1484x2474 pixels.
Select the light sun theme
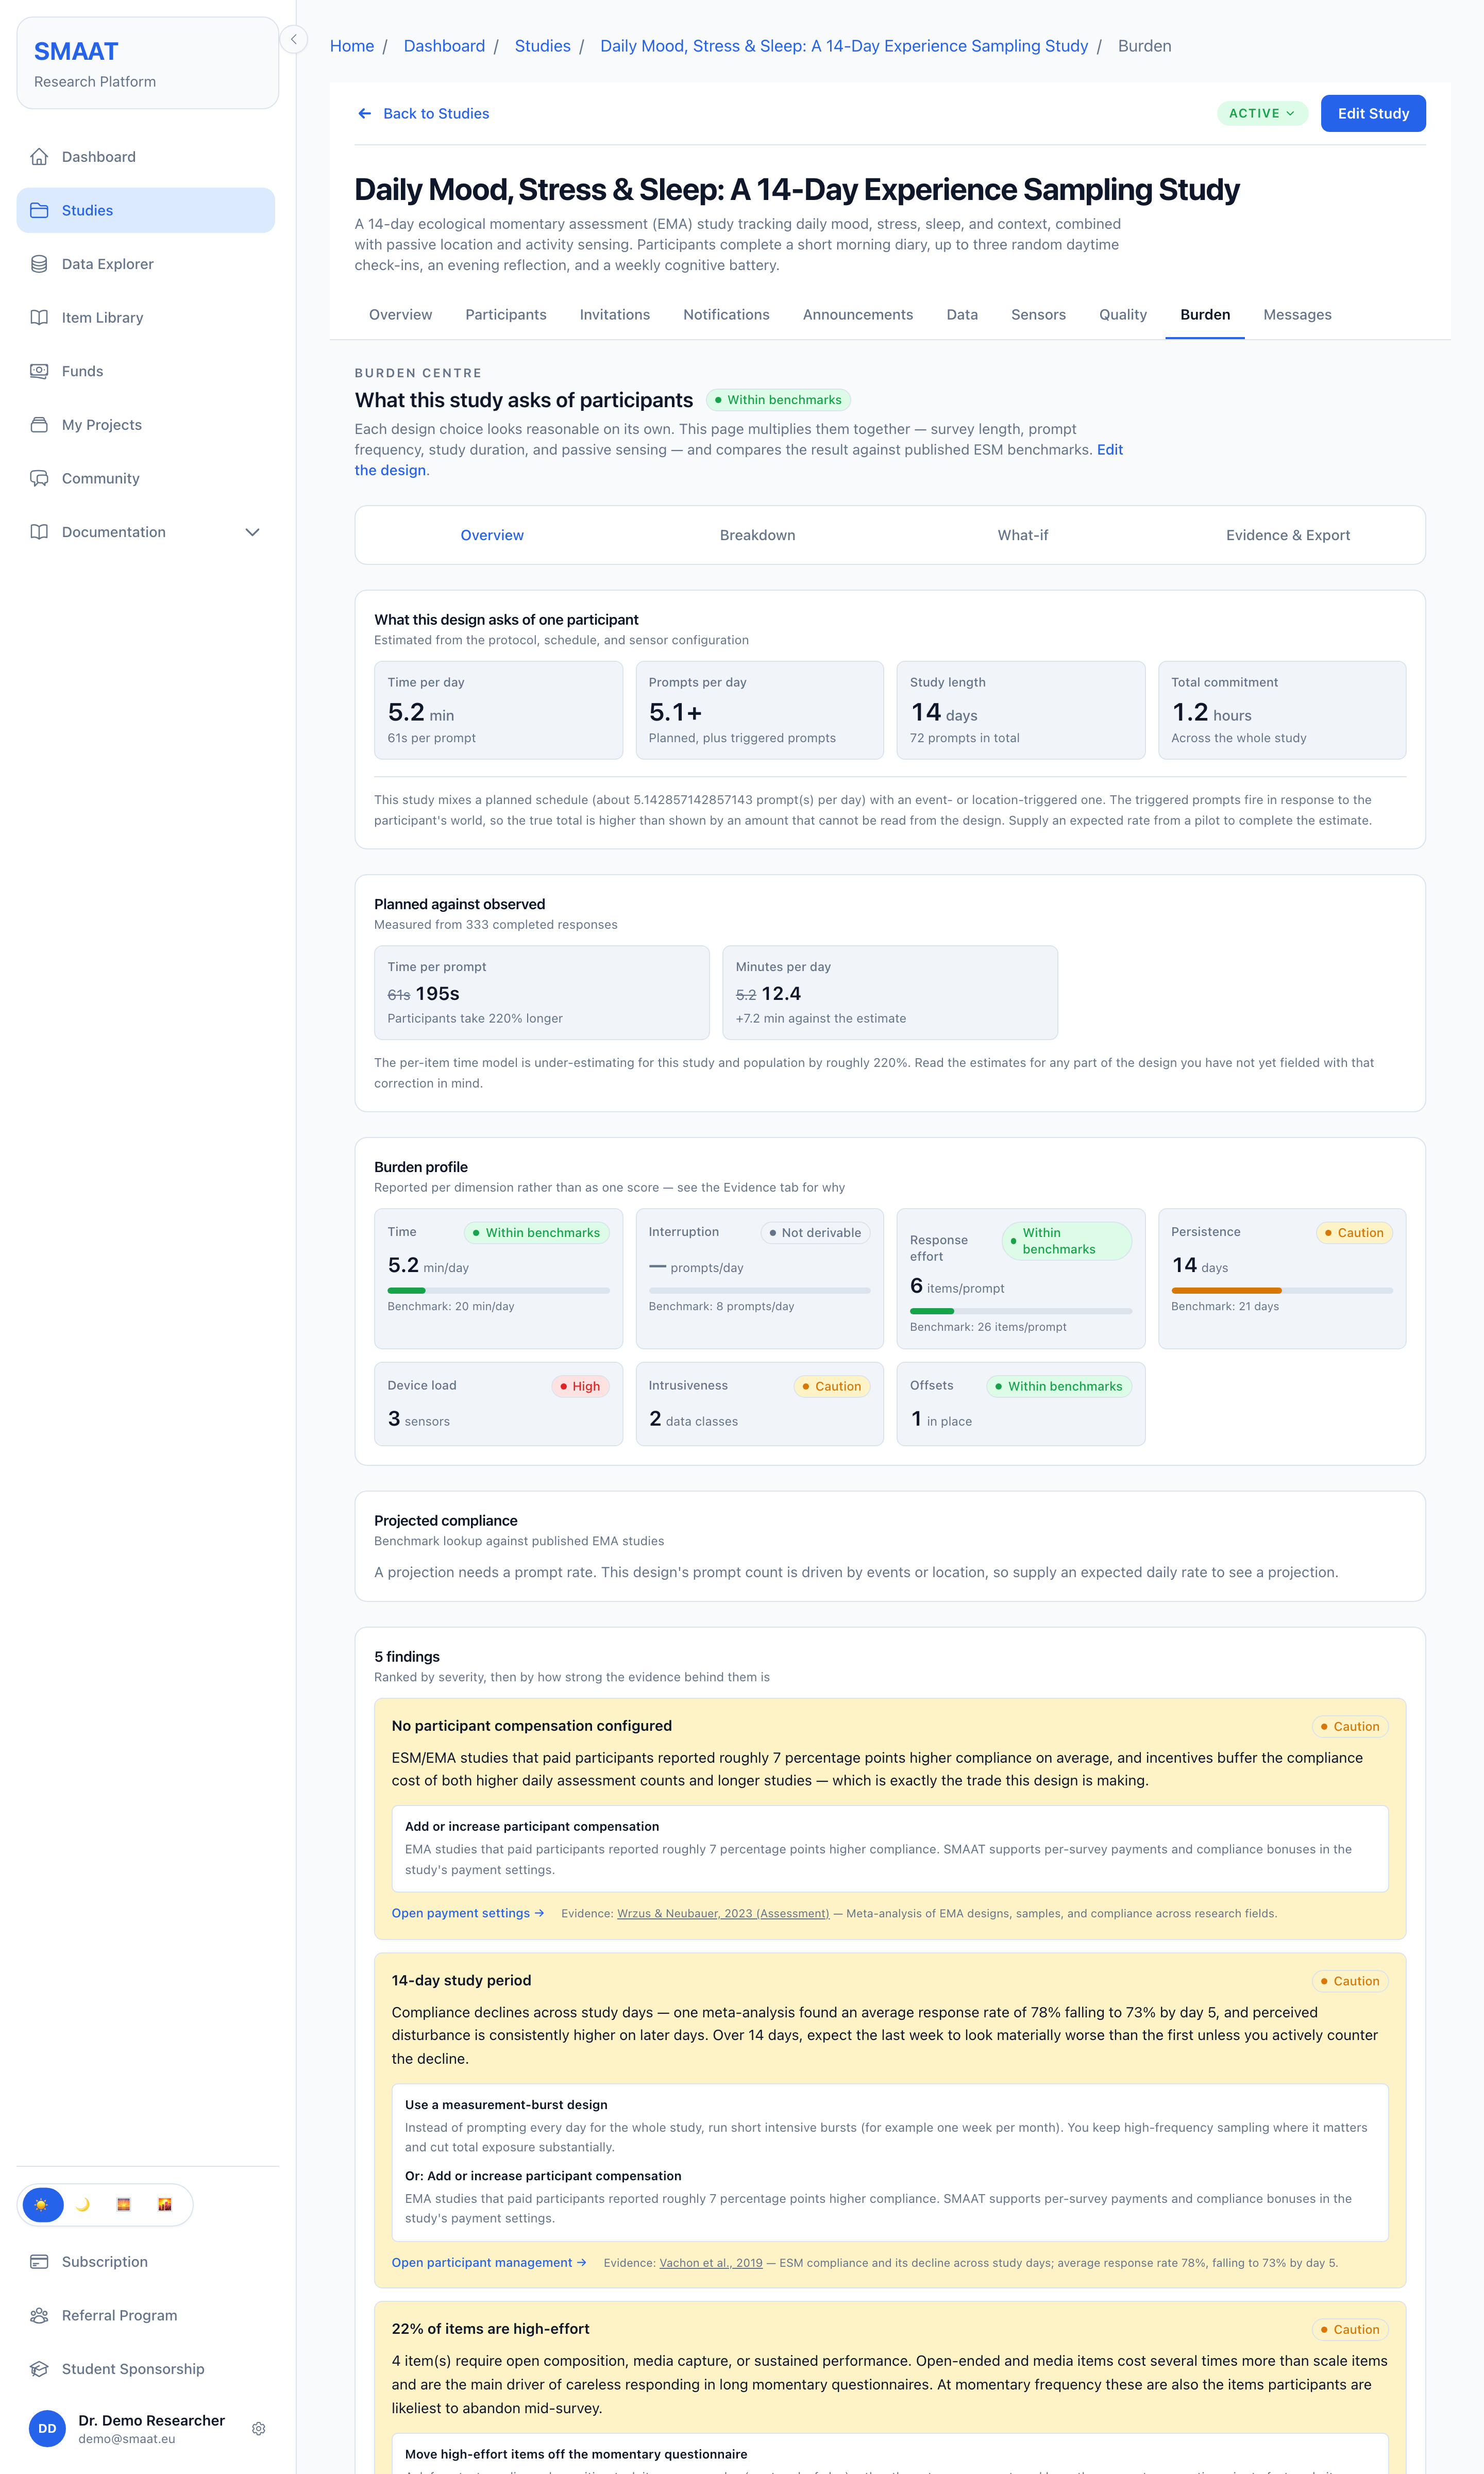tap(42, 2205)
